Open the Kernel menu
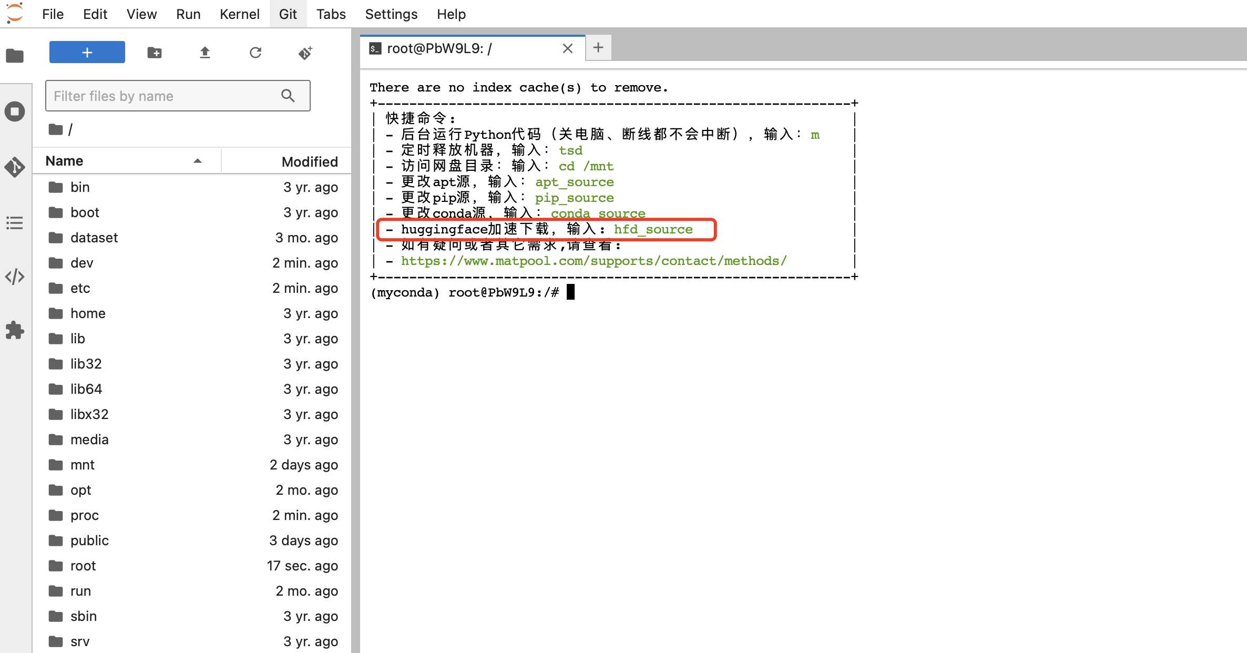Screen dimensions: 1247x653 pyautogui.click(x=239, y=14)
